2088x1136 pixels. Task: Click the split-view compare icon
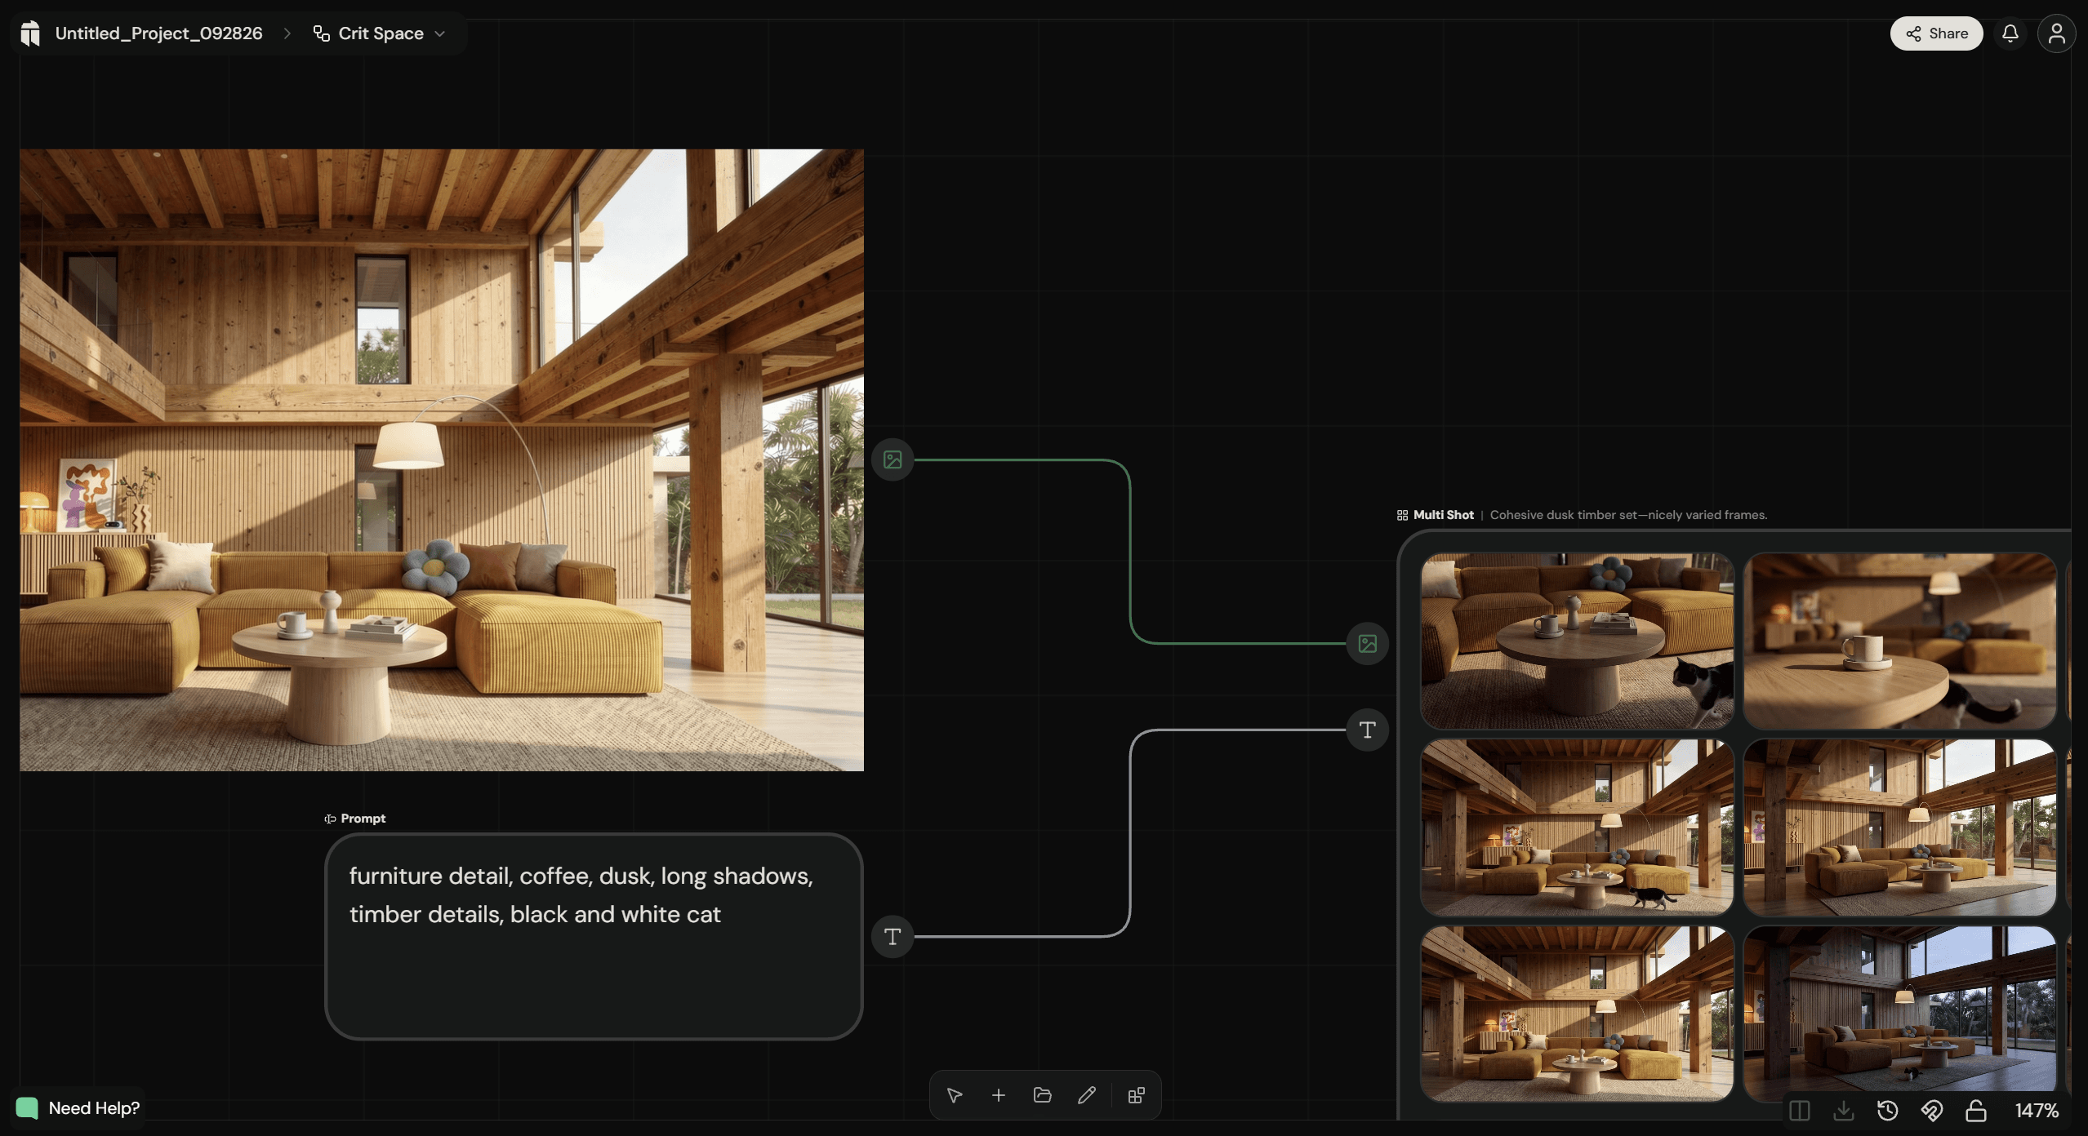(1799, 1111)
